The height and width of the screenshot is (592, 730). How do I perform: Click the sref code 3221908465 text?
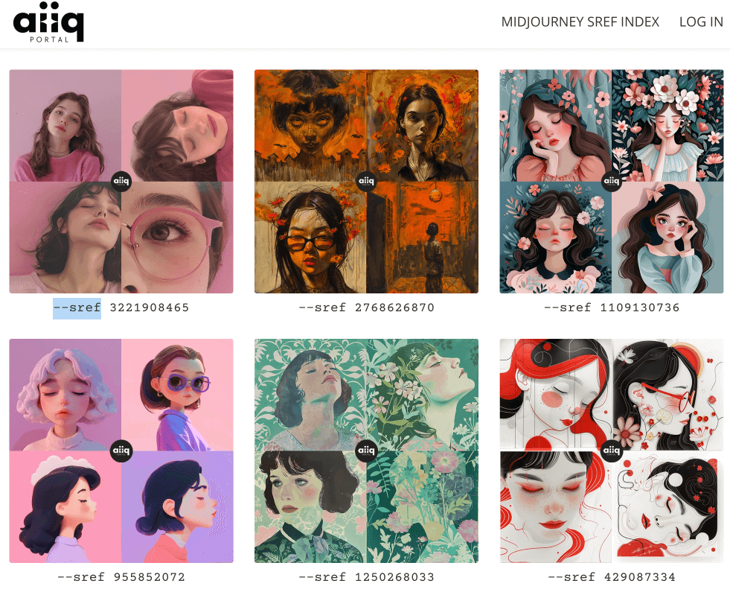pos(121,308)
